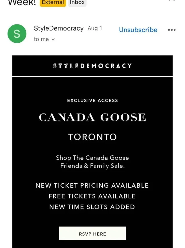Click the STYLEDEMOCRACY logo banner
The width and height of the screenshot is (185, 248).
click(92, 66)
